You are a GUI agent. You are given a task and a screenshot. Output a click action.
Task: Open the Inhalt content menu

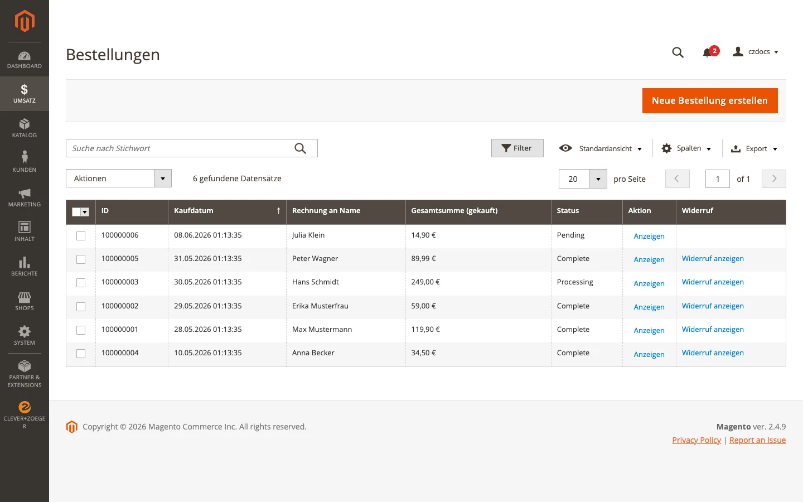(25, 232)
